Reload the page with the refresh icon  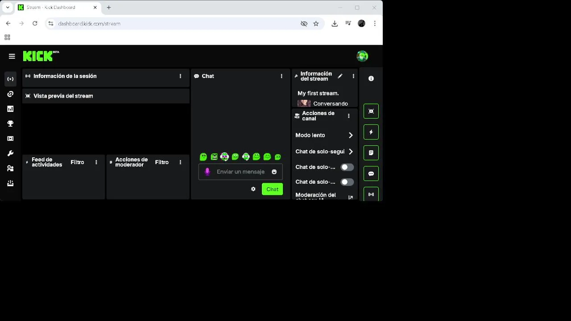[35, 23]
